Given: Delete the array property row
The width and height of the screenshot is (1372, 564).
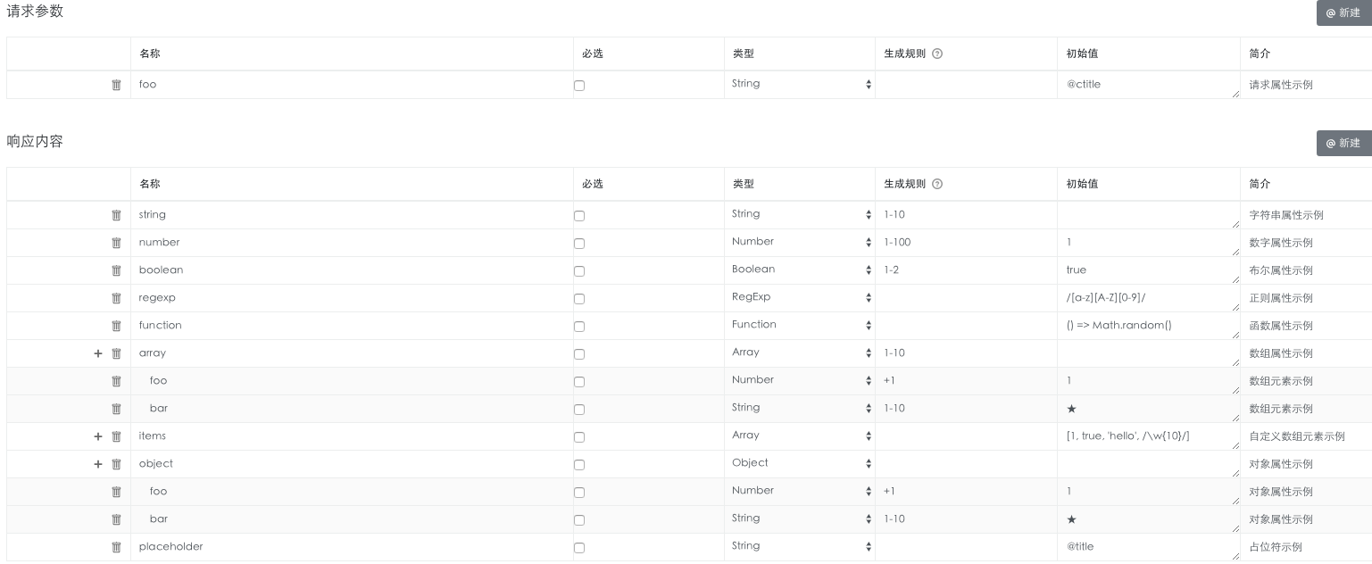Looking at the screenshot, I should (116, 353).
